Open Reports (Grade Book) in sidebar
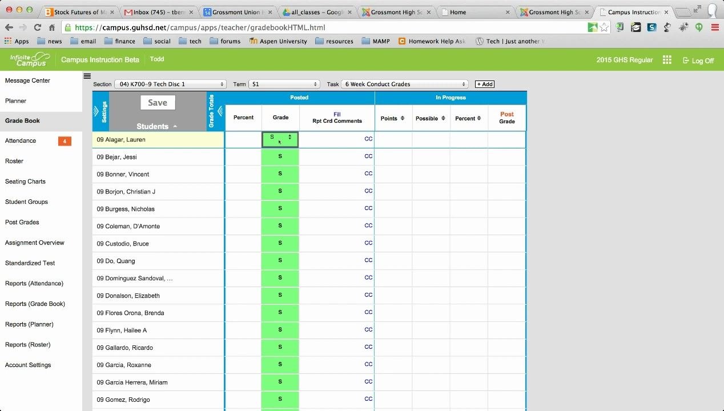The height and width of the screenshot is (411, 724). [35, 304]
